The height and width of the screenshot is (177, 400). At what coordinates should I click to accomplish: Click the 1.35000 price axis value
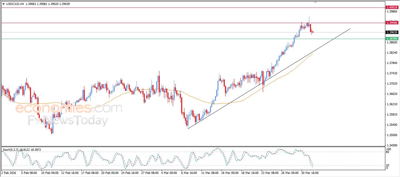(x=392, y=135)
